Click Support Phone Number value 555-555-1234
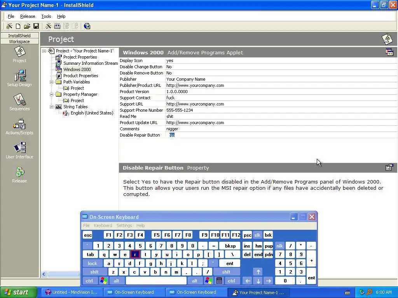398x298 pixels. point(180,110)
